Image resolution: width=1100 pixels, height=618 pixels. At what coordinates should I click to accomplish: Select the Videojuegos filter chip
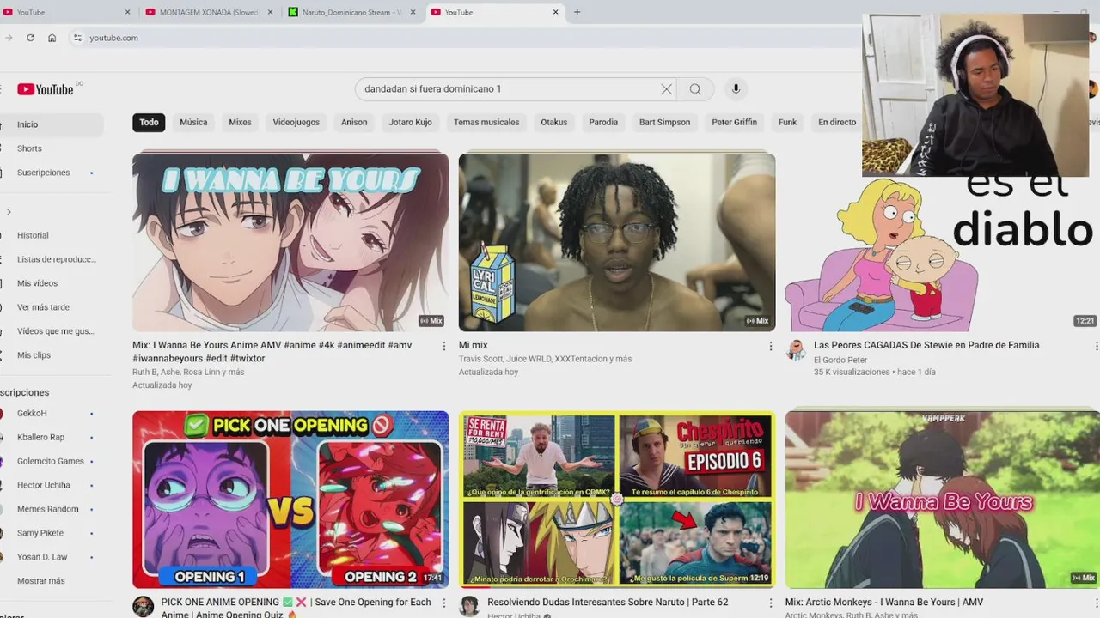296,122
